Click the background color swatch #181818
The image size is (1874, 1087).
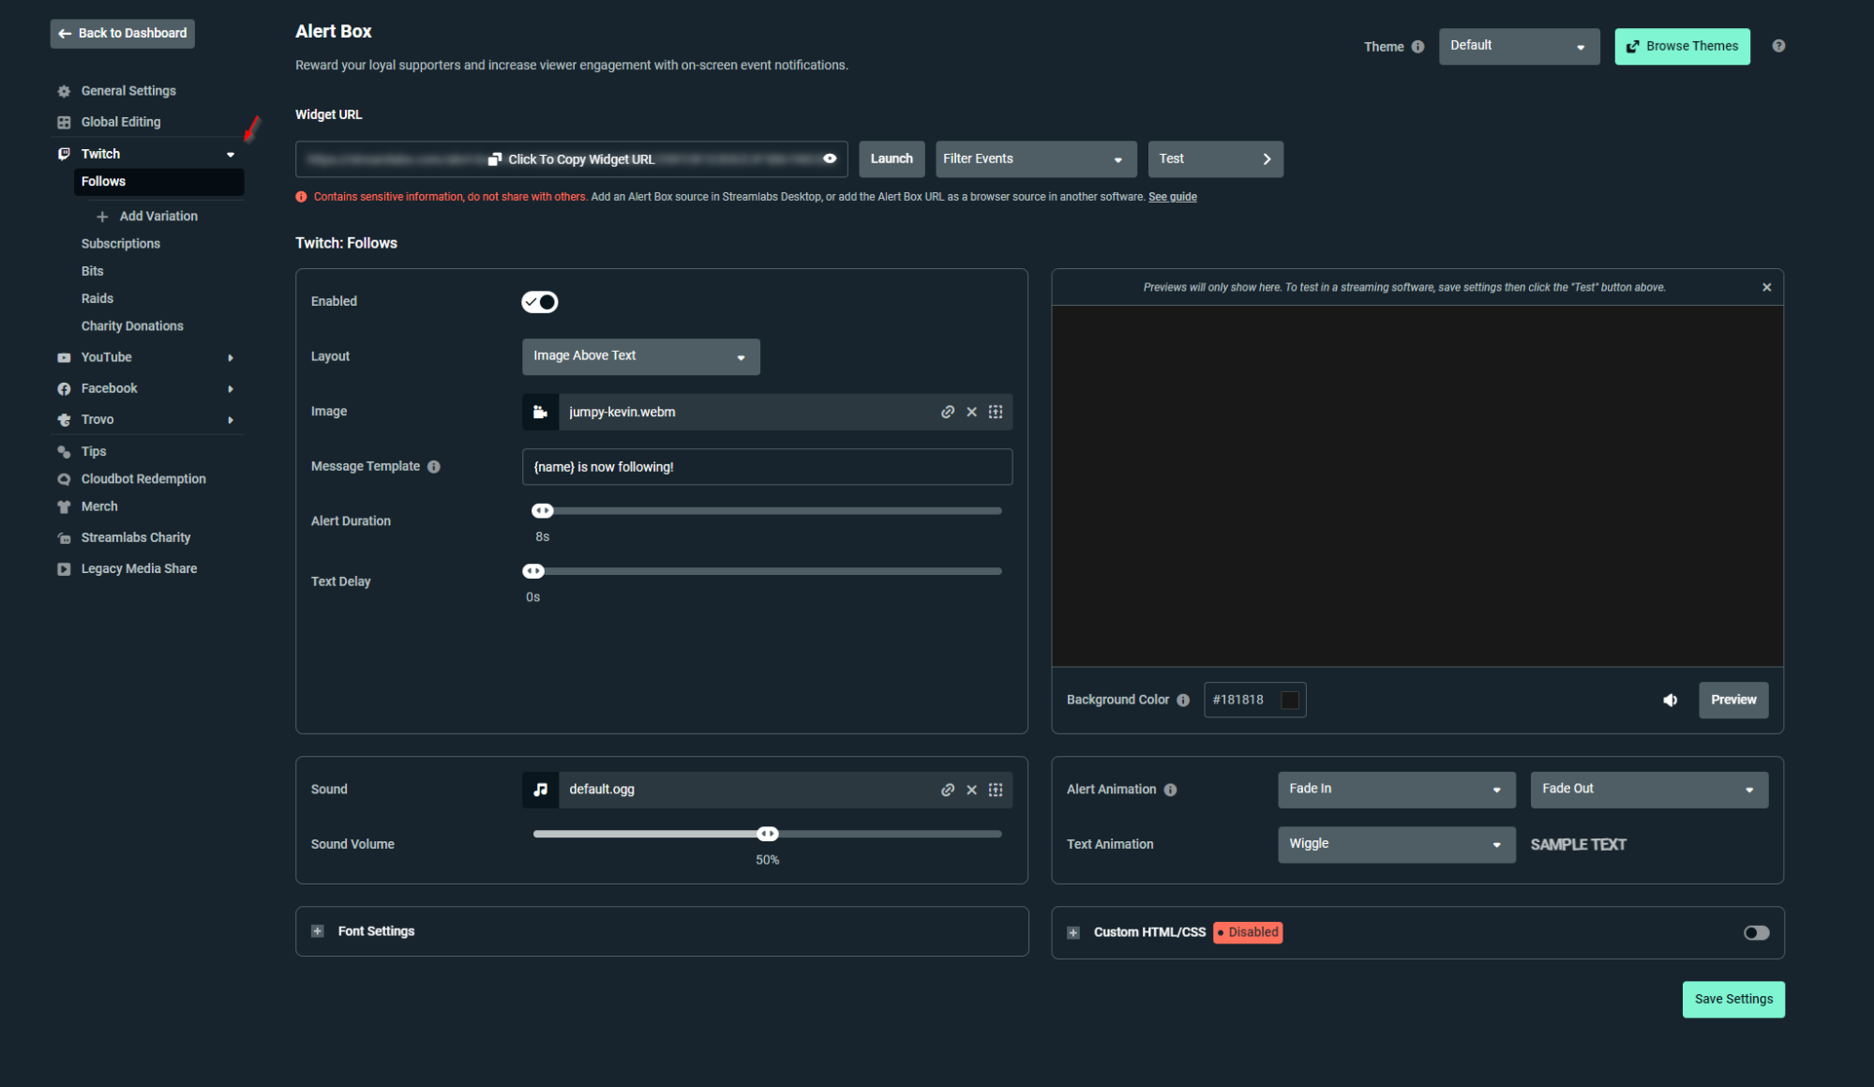1289,700
